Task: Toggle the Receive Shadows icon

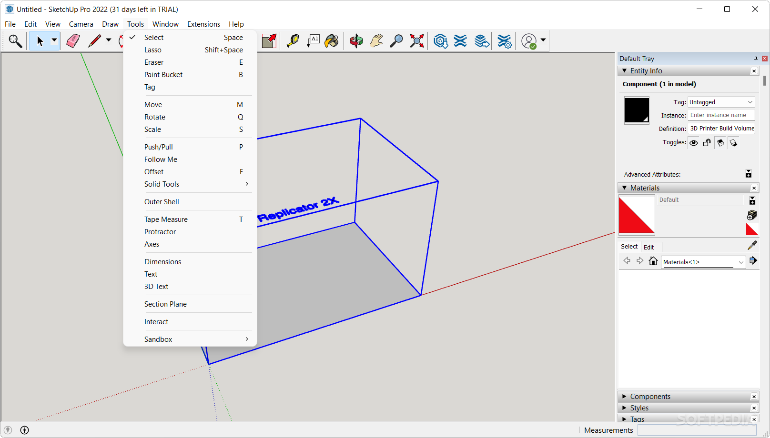Action: tap(733, 143)
